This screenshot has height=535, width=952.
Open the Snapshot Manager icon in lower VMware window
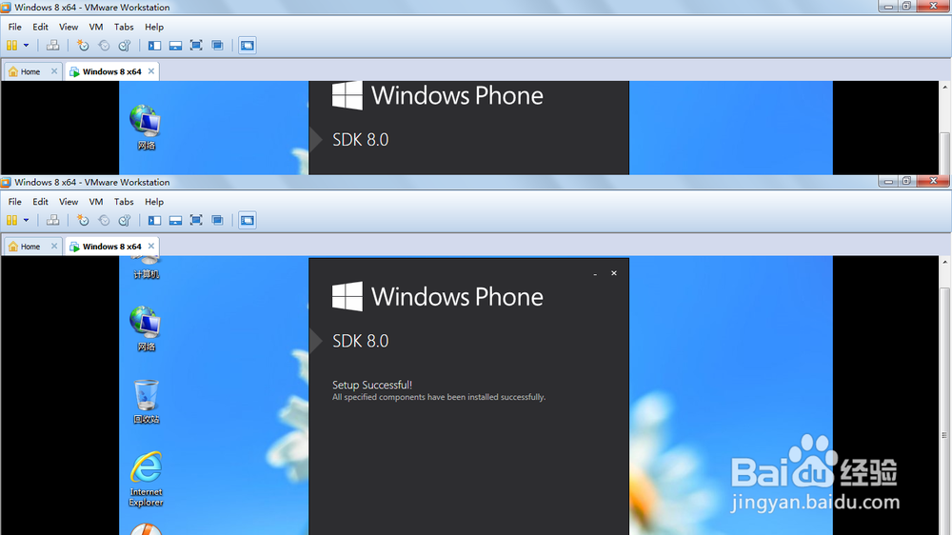point(125,221)
